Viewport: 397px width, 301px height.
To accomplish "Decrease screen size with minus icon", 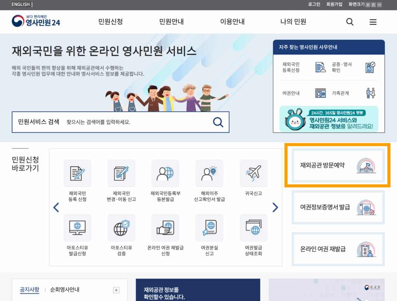I will tap(379, 5).
